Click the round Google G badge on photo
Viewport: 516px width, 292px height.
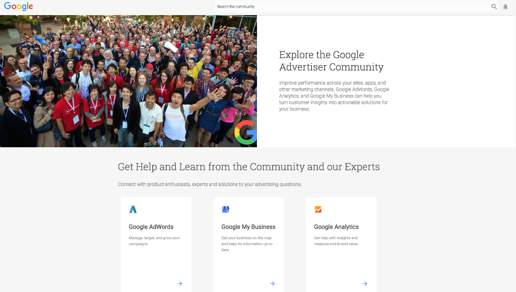click(246, 133)
